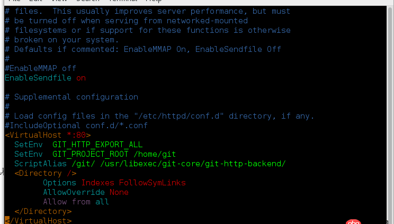Click the git-http-backend path text
The image size is (394, 224).
pos(193,164)
